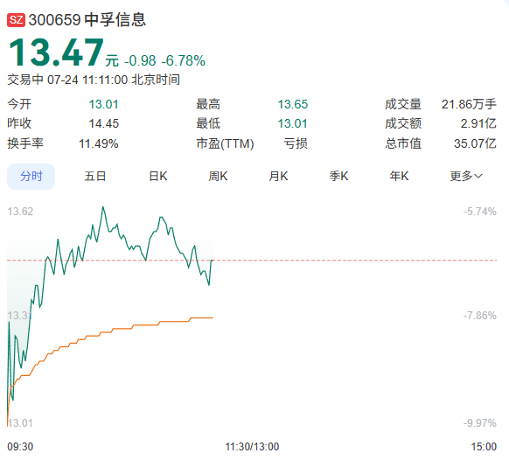Open the 日K daily candlestick tab
This screenshot has width=509, height=460.
tap(158, 177)
